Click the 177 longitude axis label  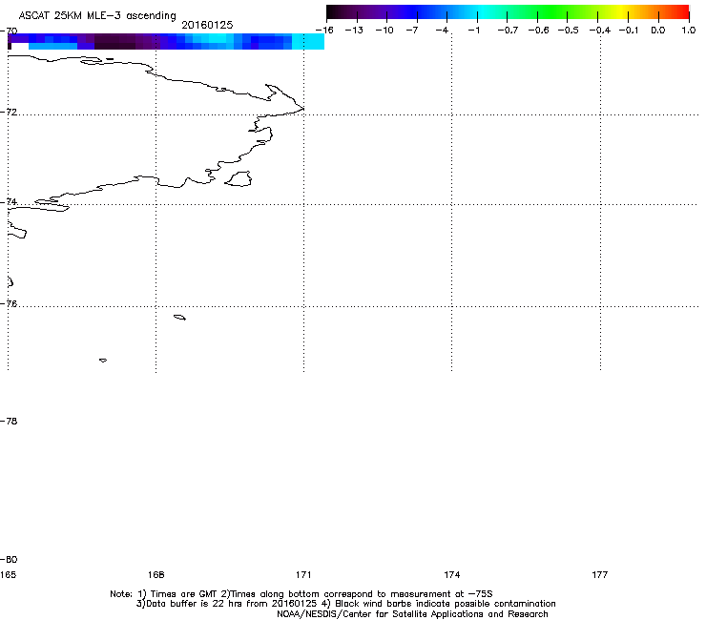600,574
